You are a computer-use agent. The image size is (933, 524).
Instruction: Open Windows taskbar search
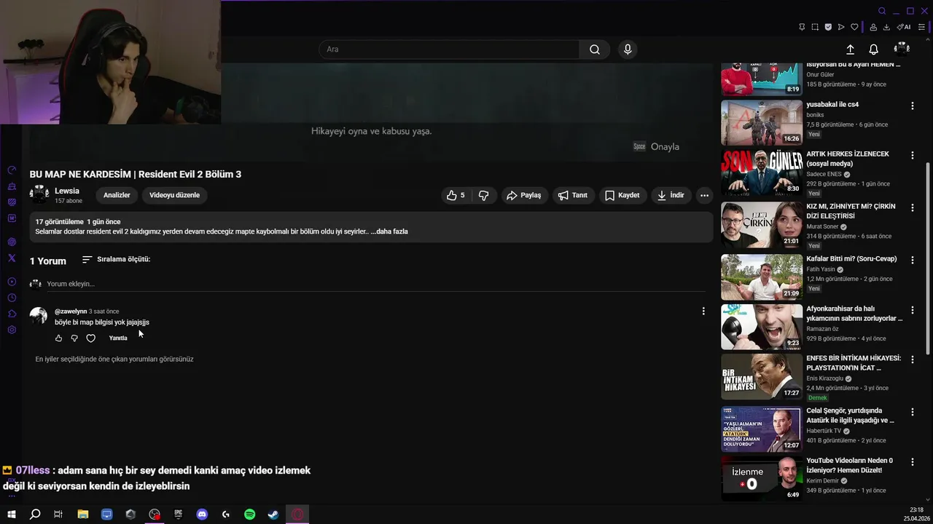[x=35, y=515]
